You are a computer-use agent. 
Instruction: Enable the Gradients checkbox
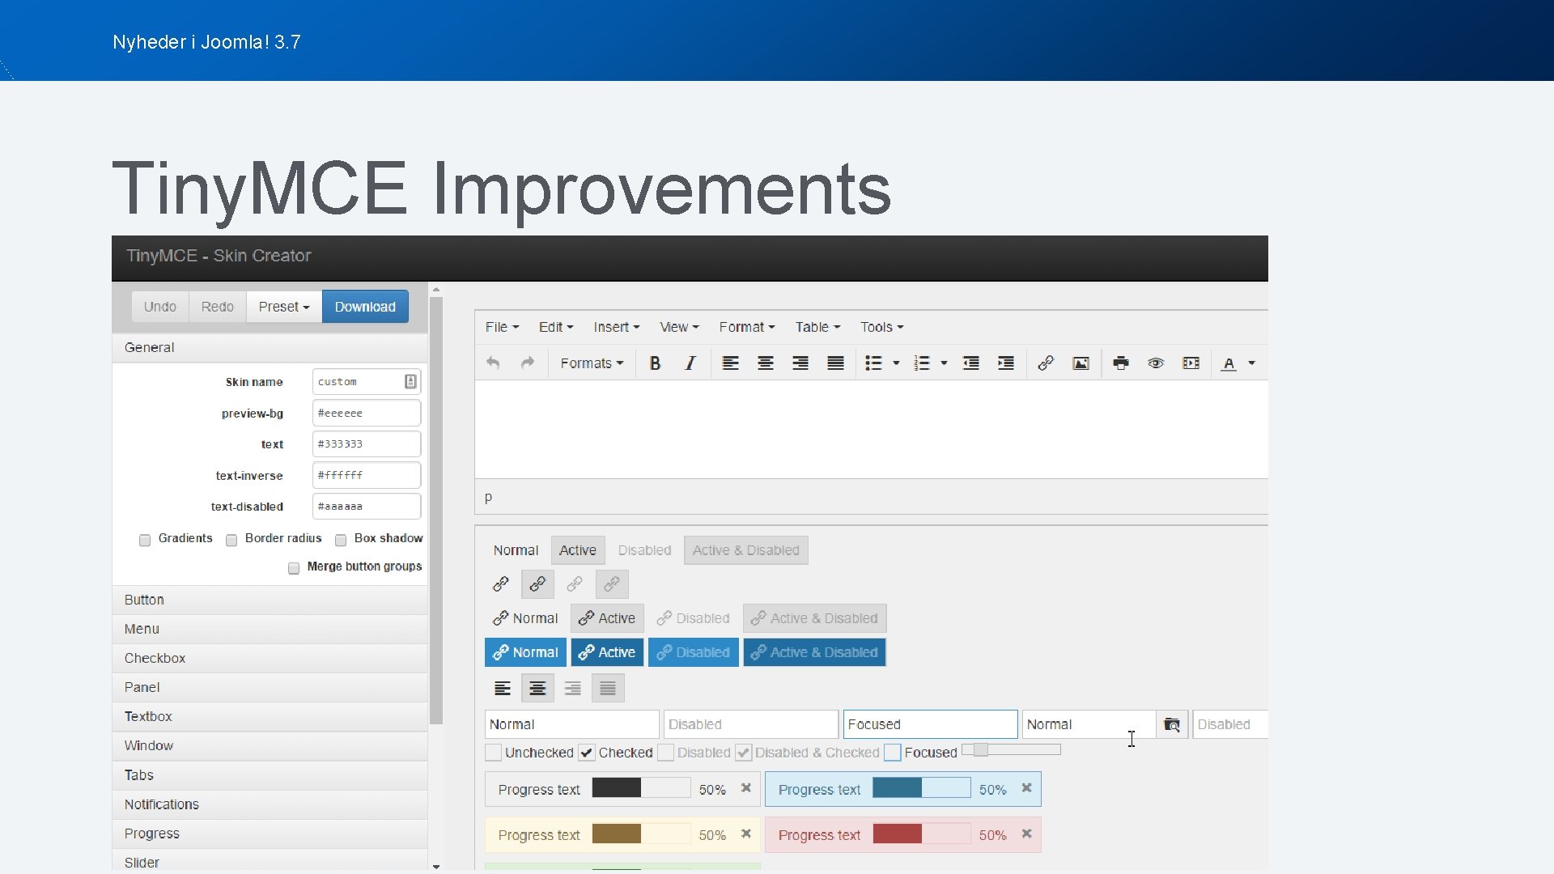[x=145, y=541]
